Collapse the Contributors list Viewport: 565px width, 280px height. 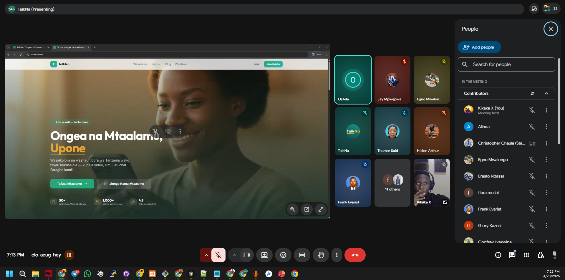pos(546,93)
